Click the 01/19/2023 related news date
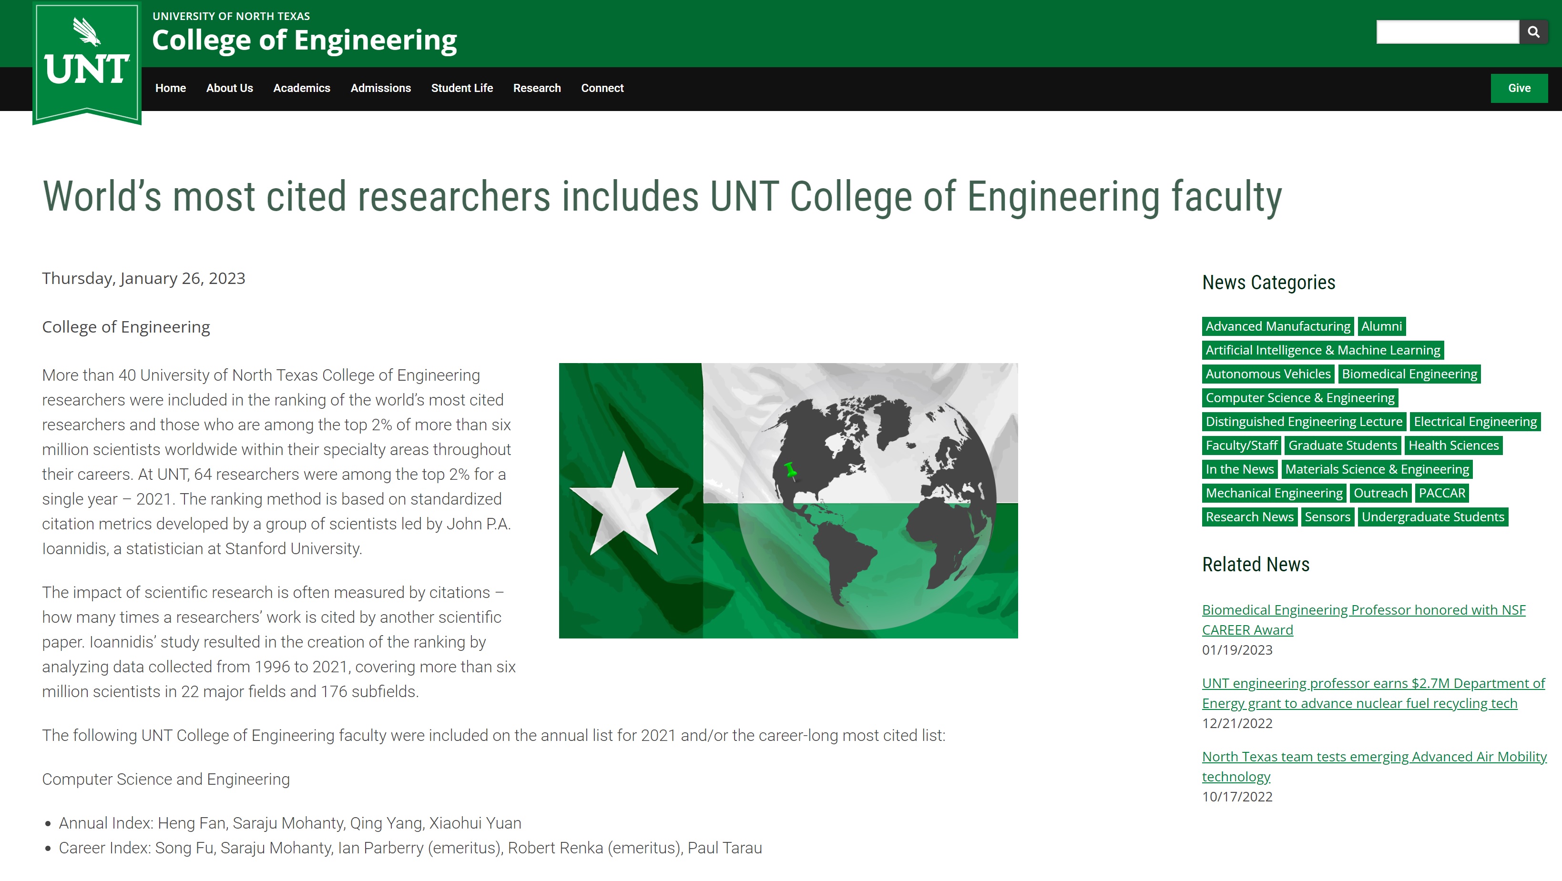The height and width of the screenshot is (881, 1562). (1237, 650)
